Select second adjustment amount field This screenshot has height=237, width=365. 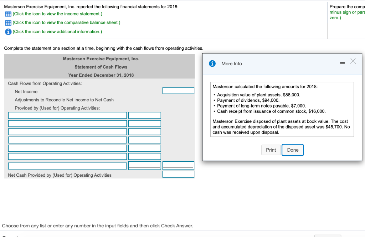145,123
